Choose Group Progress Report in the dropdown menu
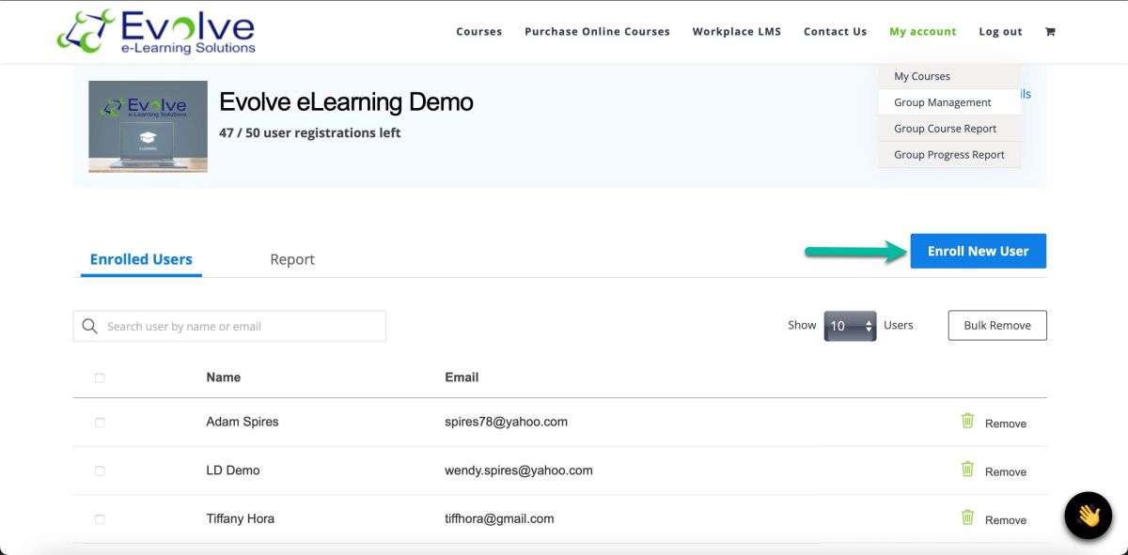Screen dimensions: 1128x555 [x=948, y=154]
